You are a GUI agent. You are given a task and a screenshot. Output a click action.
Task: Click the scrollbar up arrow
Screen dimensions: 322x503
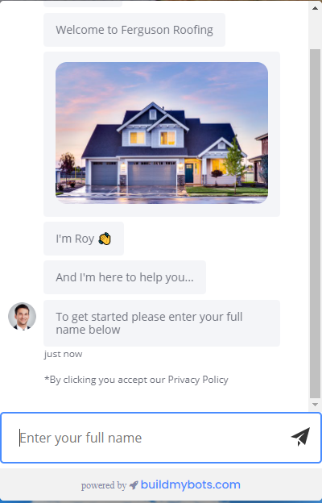315,8
